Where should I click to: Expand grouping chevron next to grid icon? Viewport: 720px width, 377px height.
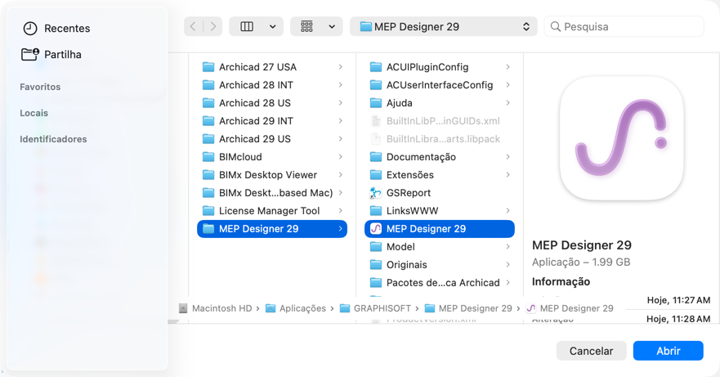[332, 27]
